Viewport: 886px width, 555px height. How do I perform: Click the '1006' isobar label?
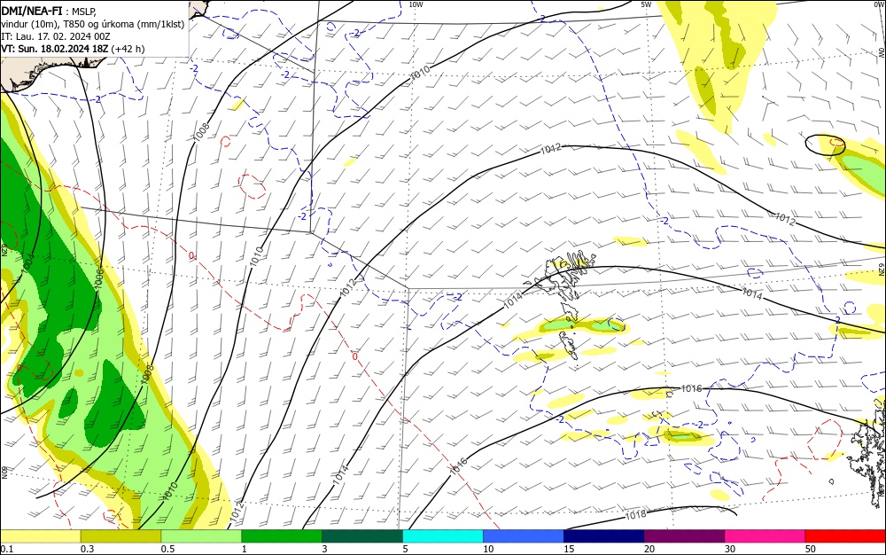point(99,279)
